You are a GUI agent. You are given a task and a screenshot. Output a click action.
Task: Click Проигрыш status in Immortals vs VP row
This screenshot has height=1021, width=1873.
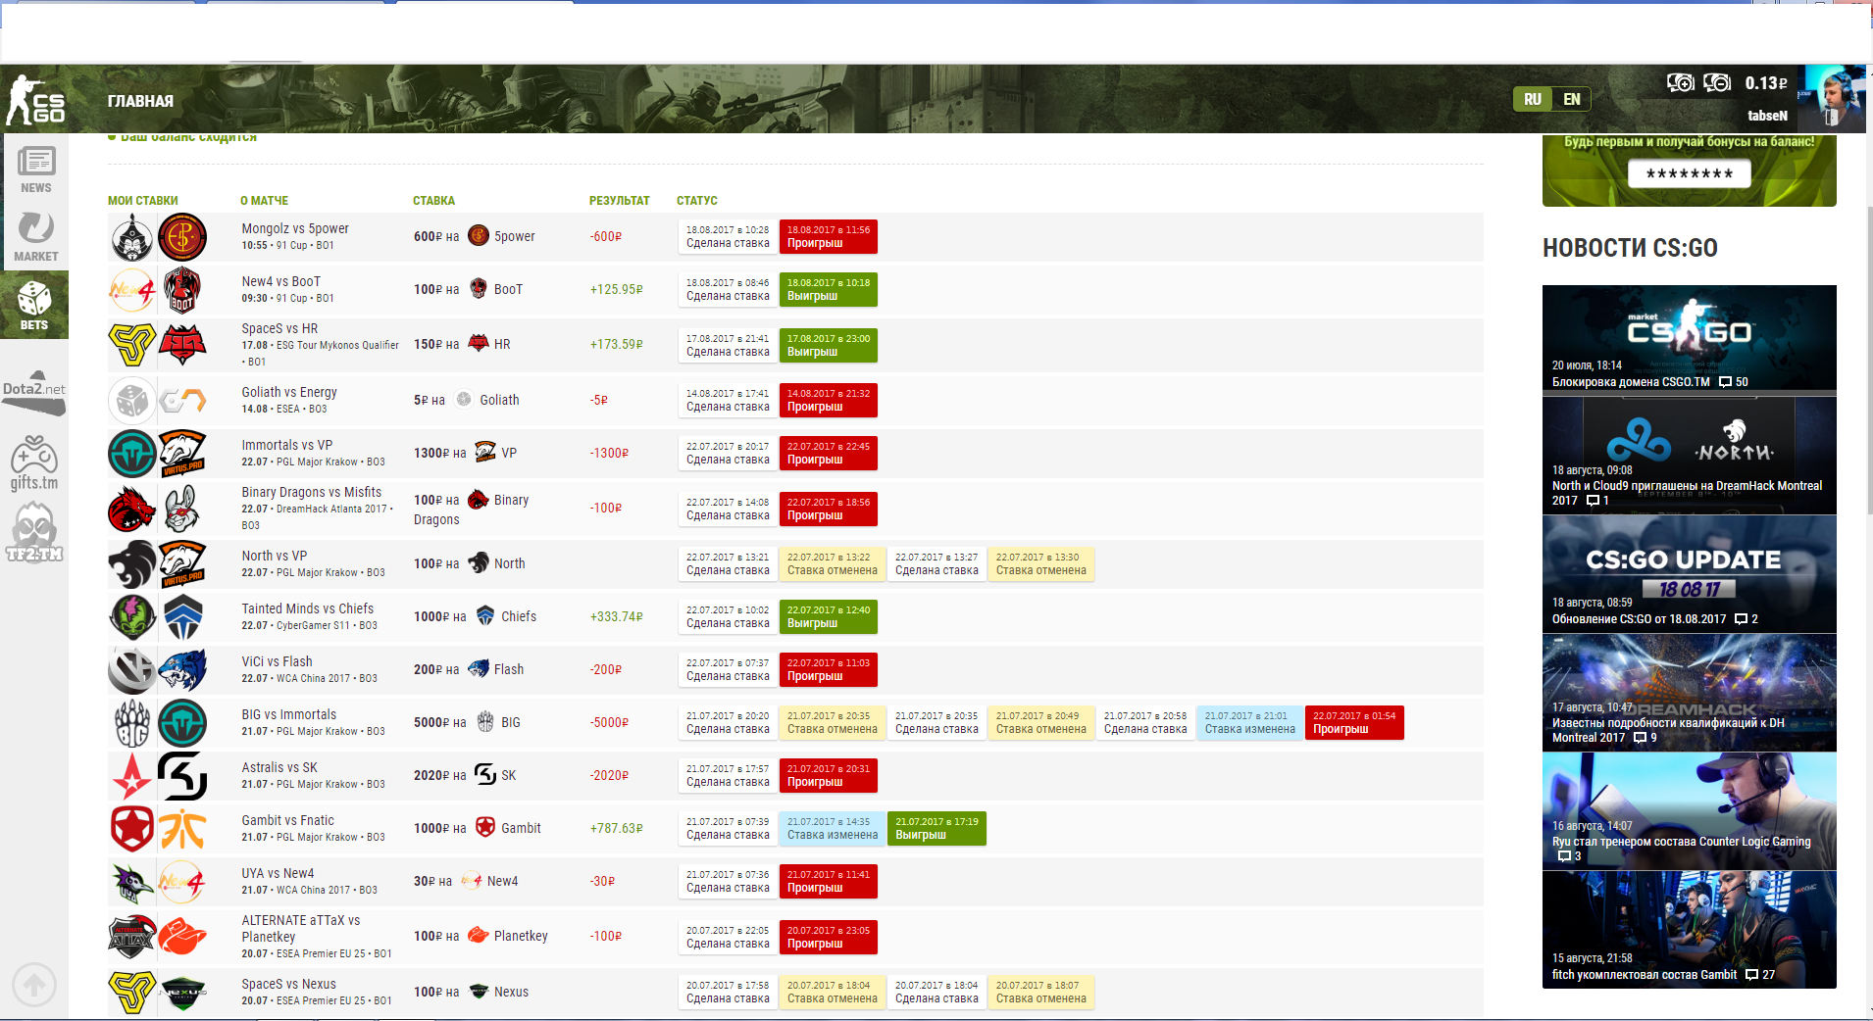(829, 453)
